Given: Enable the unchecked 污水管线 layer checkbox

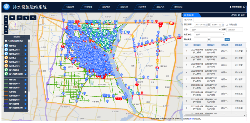Looking at the screenshot, I should pos(25,92).
